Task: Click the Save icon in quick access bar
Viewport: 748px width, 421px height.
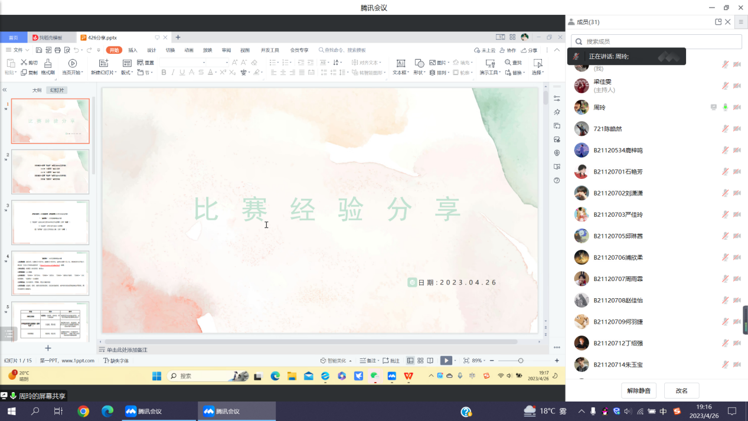Action: (x=39, y=50)
